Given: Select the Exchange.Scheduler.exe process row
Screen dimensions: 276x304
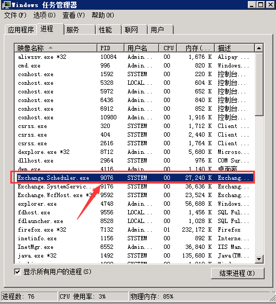Looking at the screenshot, I should pos(134,178).
